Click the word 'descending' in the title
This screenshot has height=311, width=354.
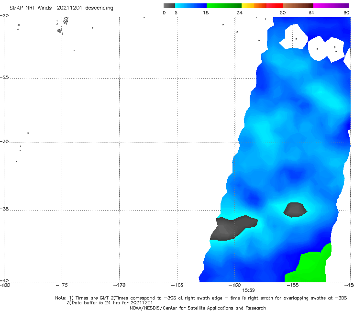[x=99, y=8]
